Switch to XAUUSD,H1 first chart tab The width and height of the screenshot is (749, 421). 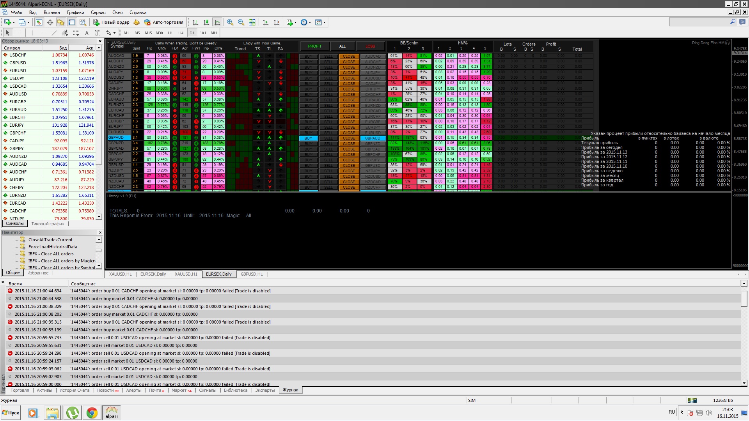(x=121, y=274)
